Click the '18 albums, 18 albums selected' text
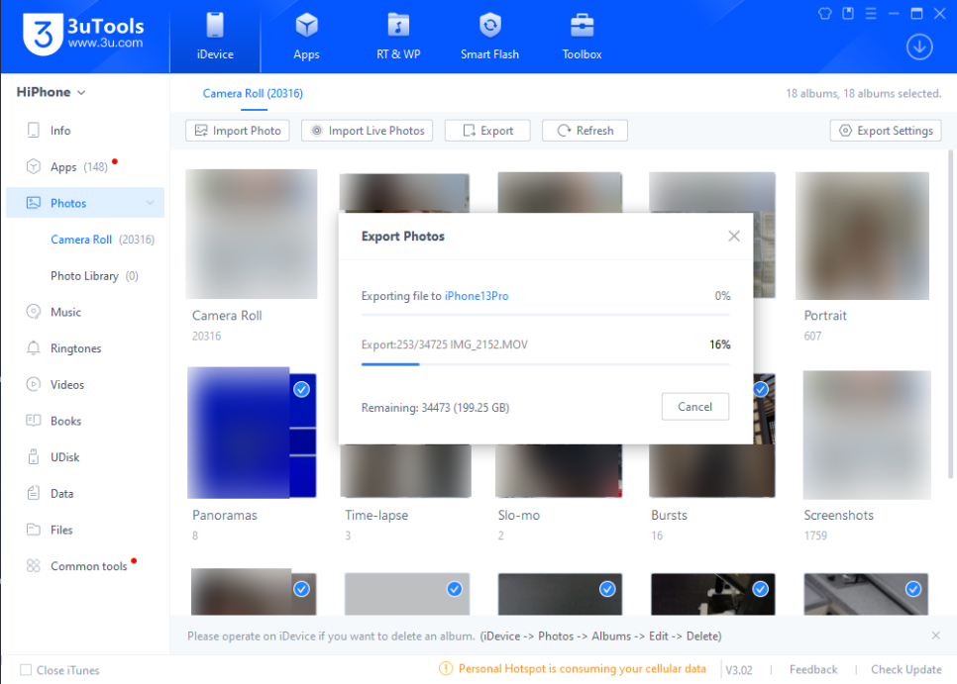The width and height of the screenshot is (957, 684). point(864,93)
